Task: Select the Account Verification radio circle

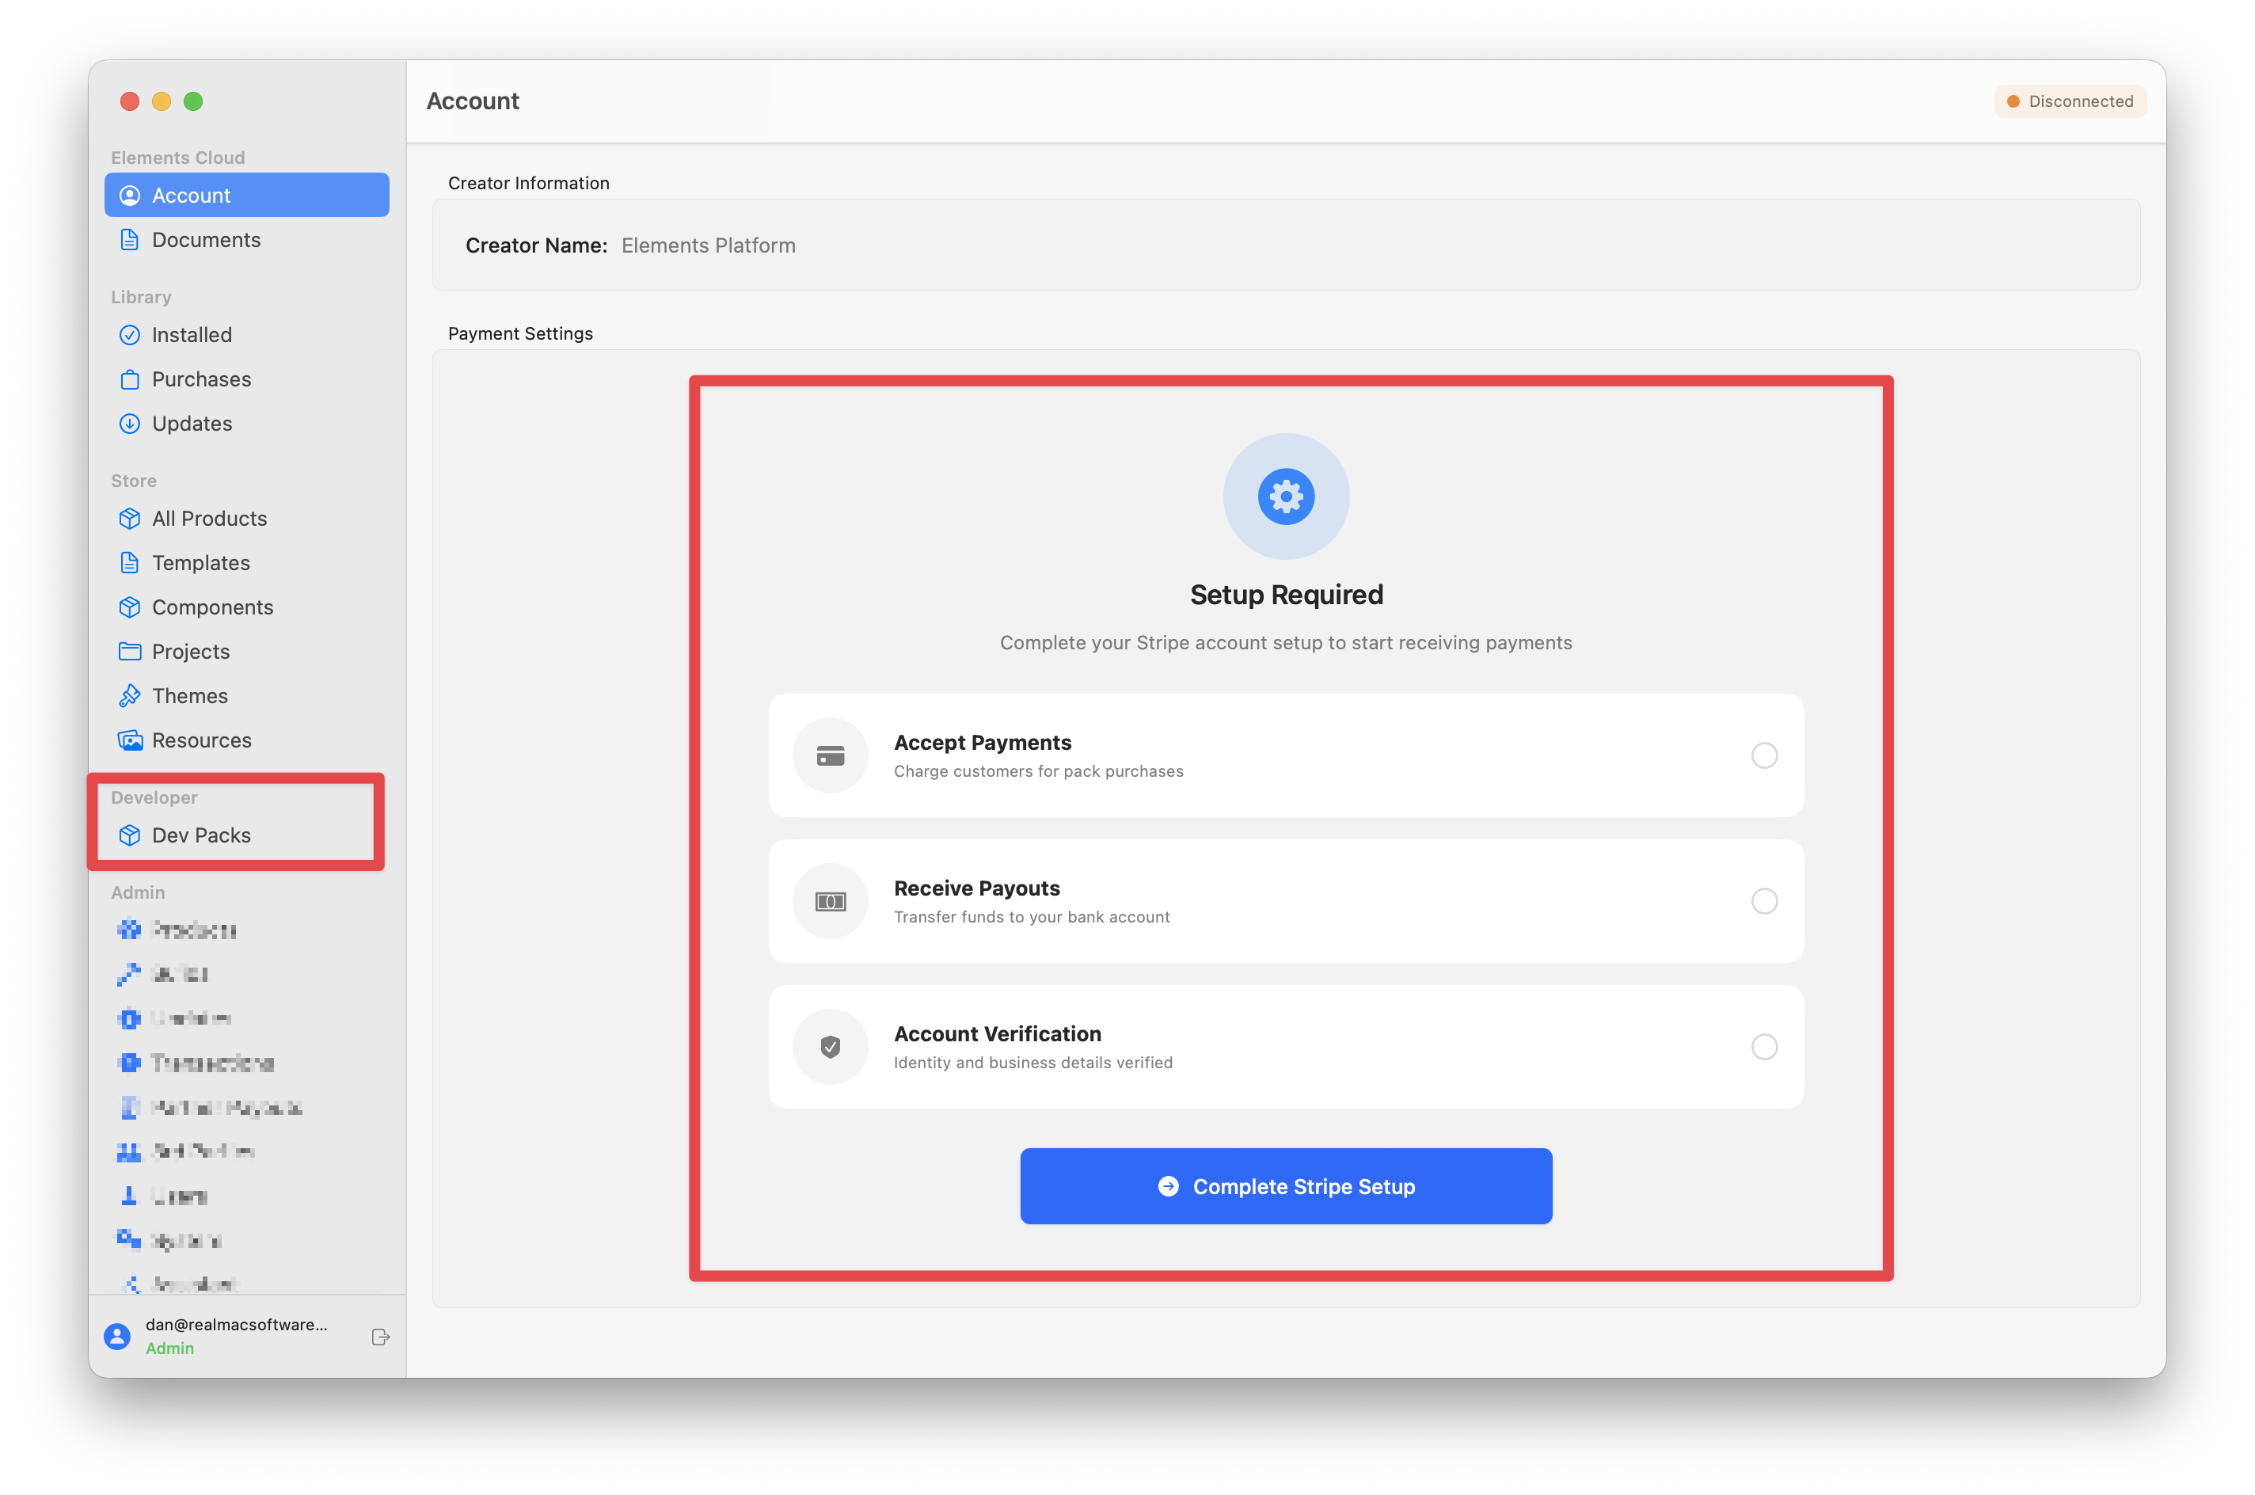Action: click(1764, 1048)
